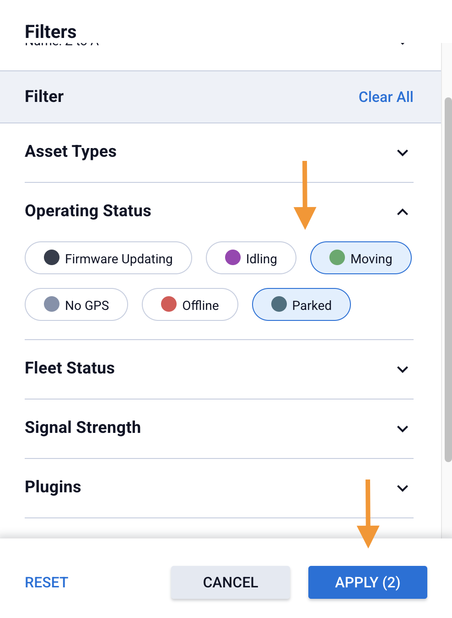Collapse the Operating Status section
This screenshot has width=452, height=618.
403,212
